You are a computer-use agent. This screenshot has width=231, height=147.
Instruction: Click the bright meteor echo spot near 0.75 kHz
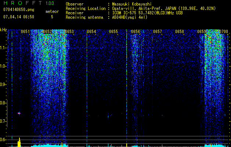(19, 113)
